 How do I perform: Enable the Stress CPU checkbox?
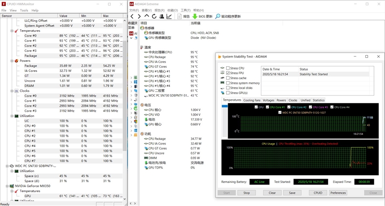coord(228,68)
